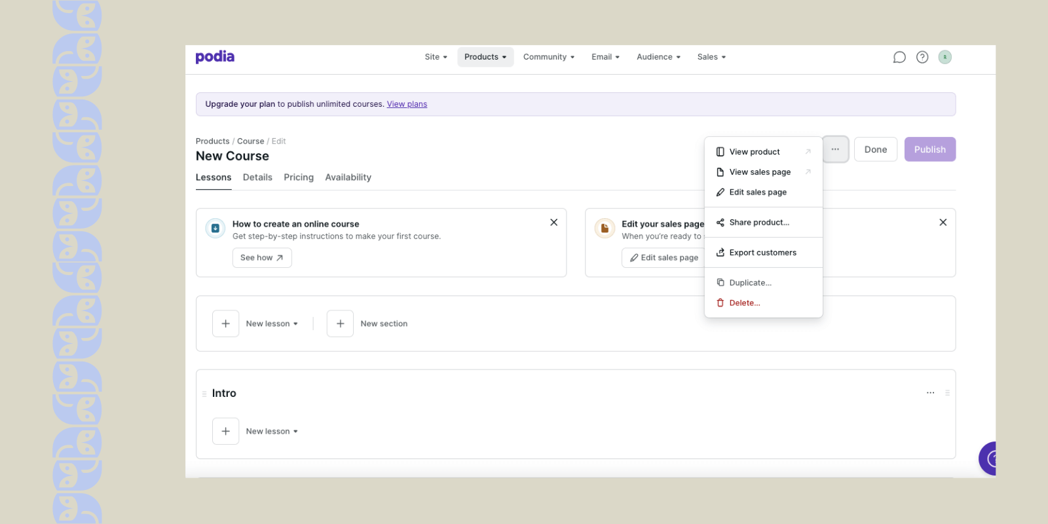Close the edit sales page card
Screen dimensions: 1048x524
point(943,223)
